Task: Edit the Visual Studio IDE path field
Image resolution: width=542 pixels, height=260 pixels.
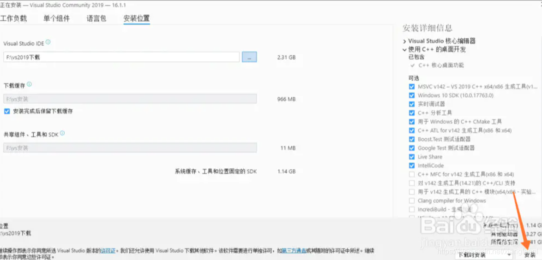Action: (121, 57)
